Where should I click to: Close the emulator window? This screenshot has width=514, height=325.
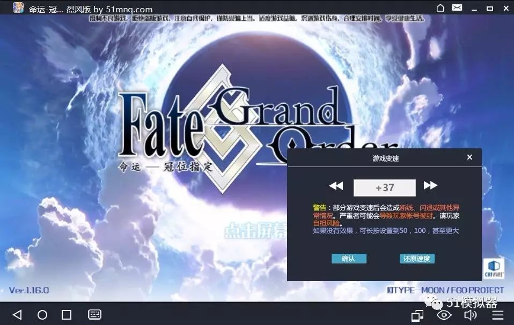tap(506, 8)
